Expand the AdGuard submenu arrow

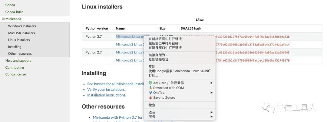(x=211, y=83)
